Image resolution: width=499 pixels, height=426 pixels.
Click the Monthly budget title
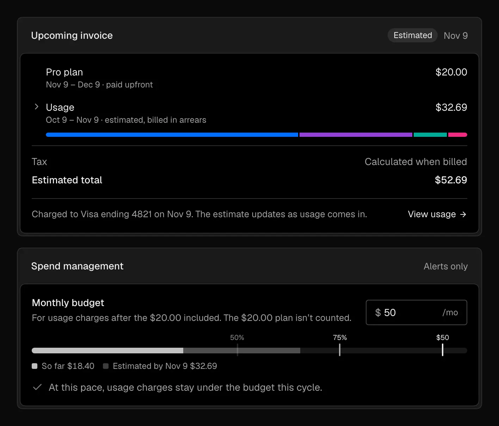tap(68, 303)
